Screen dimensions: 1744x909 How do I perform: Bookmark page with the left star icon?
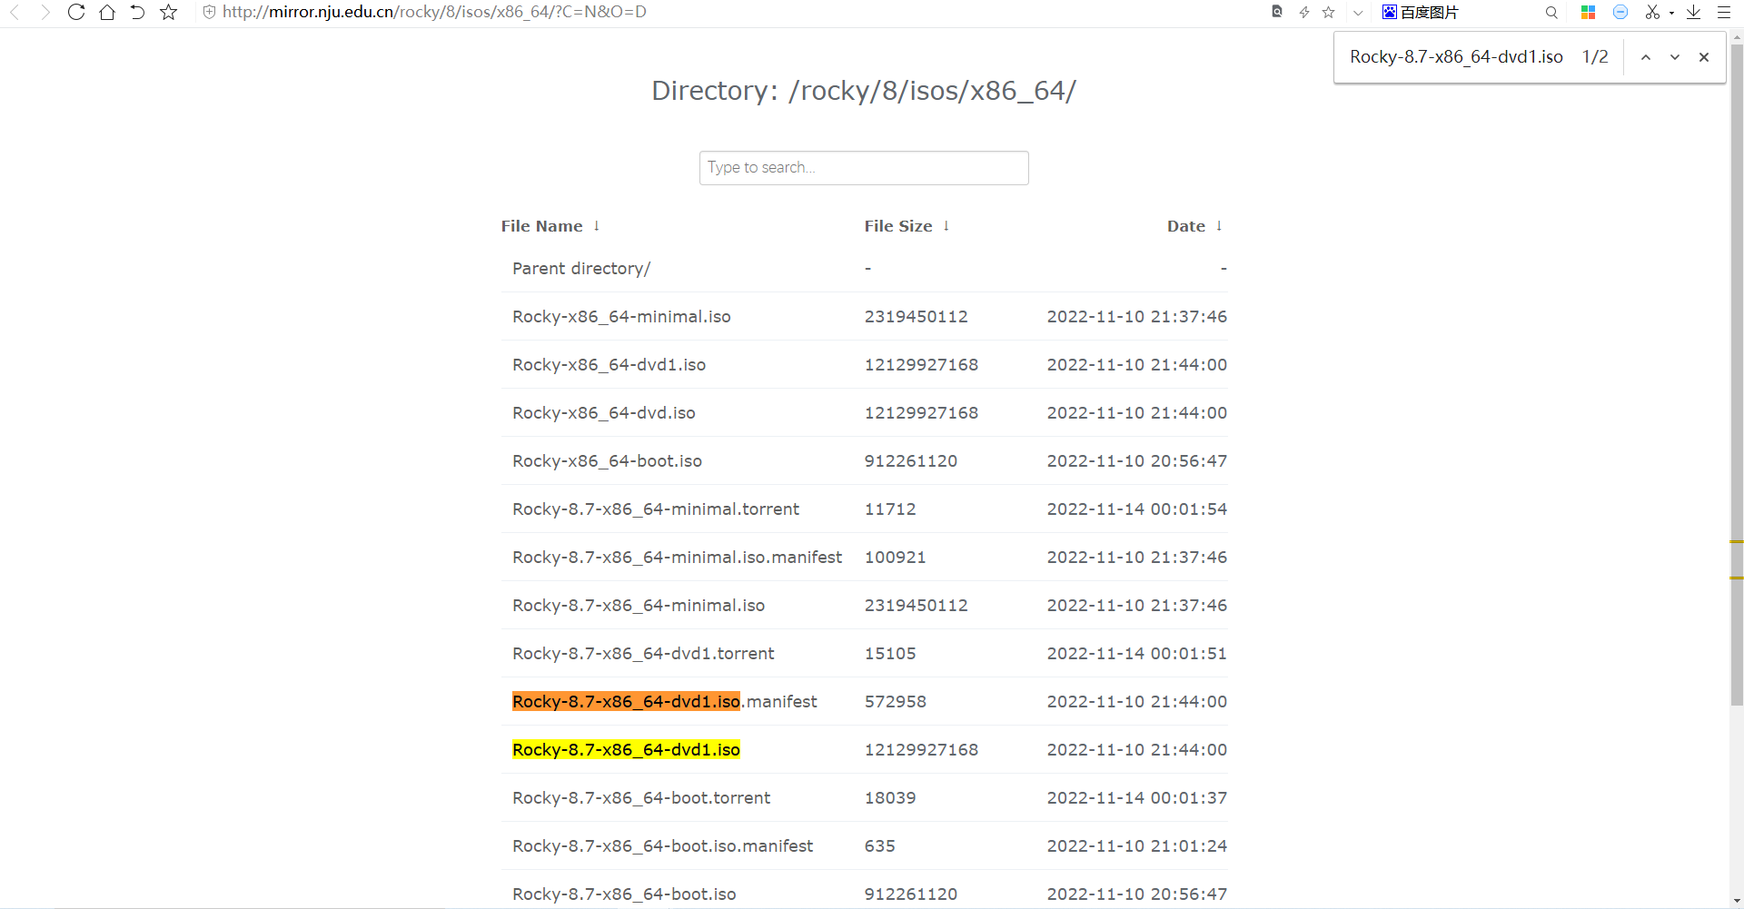coord(169,13)
